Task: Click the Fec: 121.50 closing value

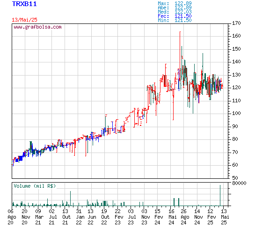Action: click(175, 16)
